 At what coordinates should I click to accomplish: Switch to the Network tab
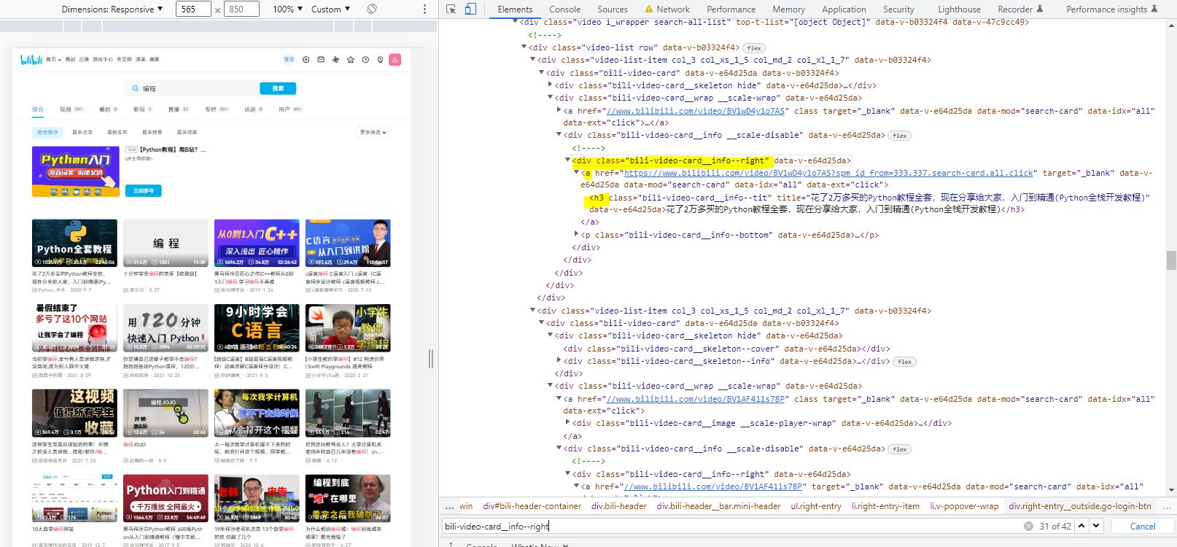point(672,9)
